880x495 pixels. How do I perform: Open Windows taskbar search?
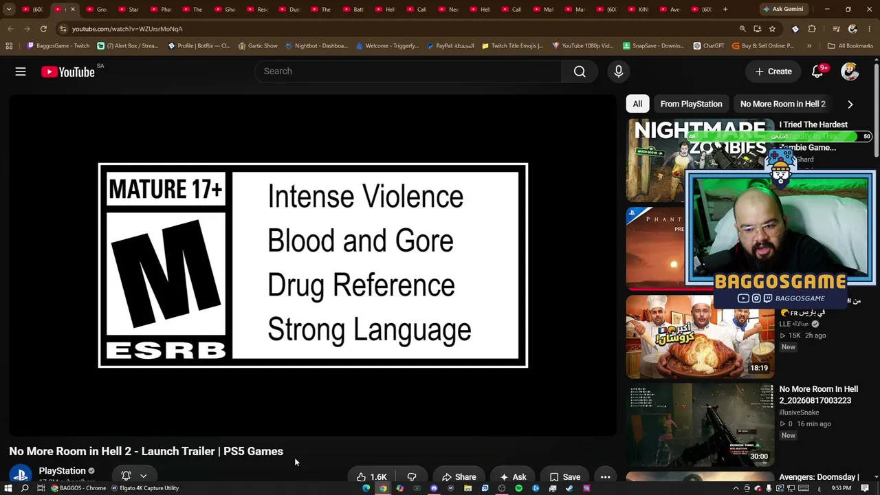[25, 488]
